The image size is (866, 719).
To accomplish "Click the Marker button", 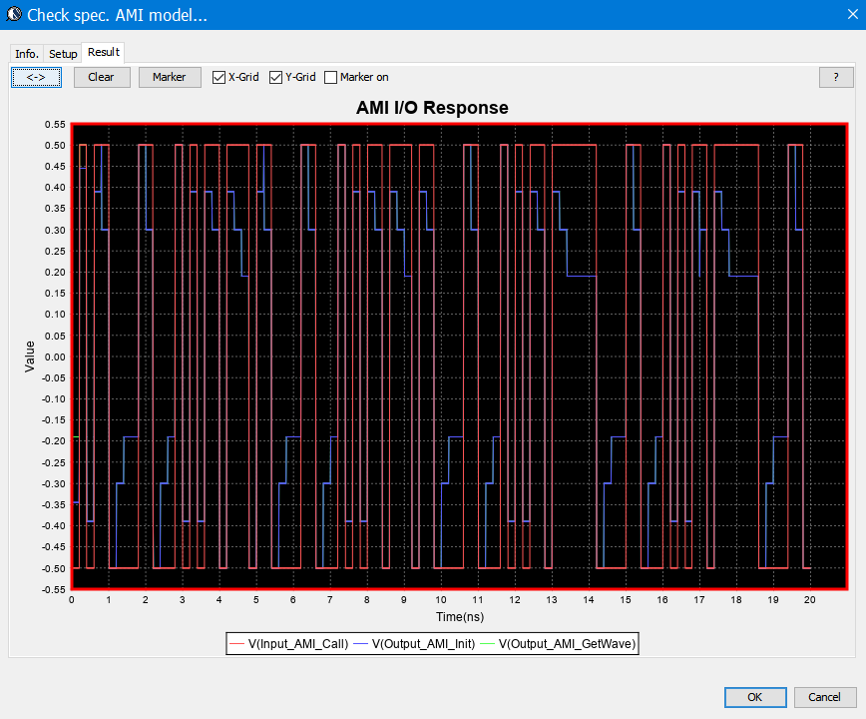I will (169, 77).
